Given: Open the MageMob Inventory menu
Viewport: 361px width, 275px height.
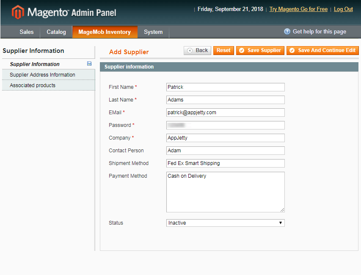Looking at the screenshot, I should (x=105, y=32).
